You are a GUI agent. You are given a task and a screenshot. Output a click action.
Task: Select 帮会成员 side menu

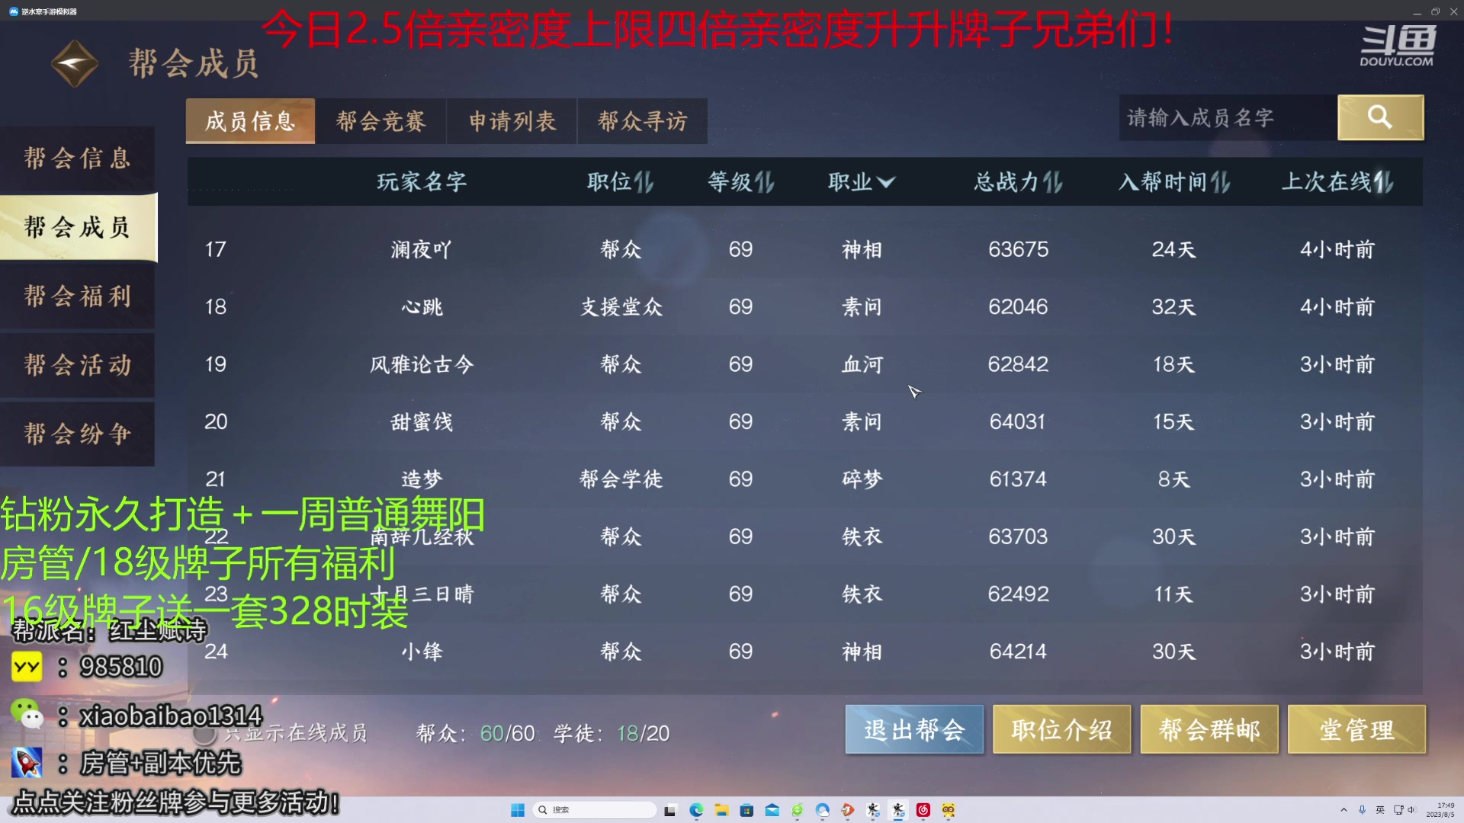point(78,227)
